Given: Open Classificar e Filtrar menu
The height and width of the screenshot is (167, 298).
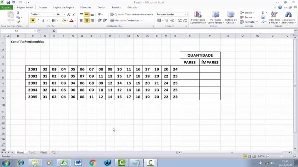Looking at the screenshot, I should [x=274, y=18].
